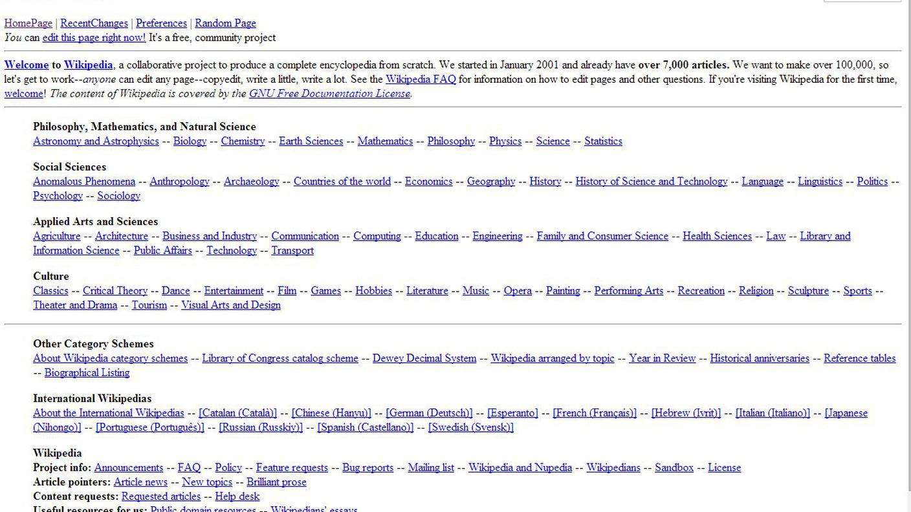Go to the Statistics page
The height and width of the screenshot is (512, 911).
pyautogui.click(x=603, y=142)
